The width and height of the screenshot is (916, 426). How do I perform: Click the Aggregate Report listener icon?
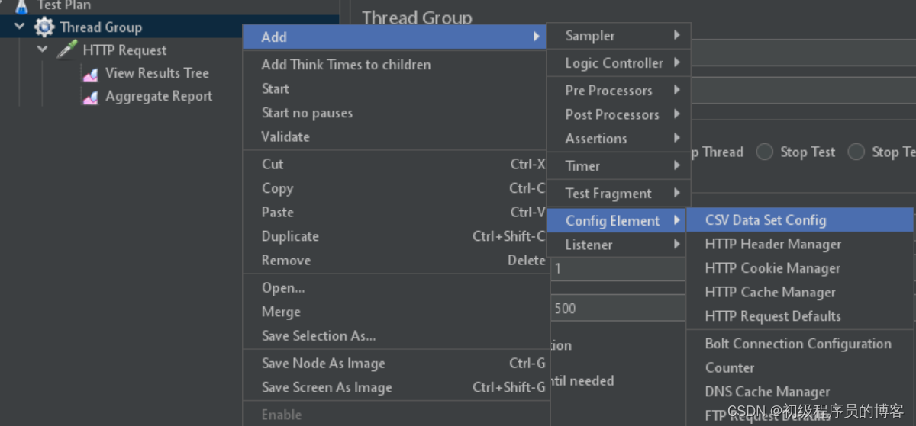click(x=90, y=97)
